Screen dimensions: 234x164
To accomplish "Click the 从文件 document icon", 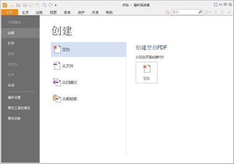I will (x=57, y=66).
